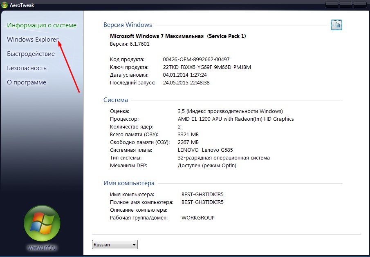
Task: Click the Система section header
Action: point(116,100)
